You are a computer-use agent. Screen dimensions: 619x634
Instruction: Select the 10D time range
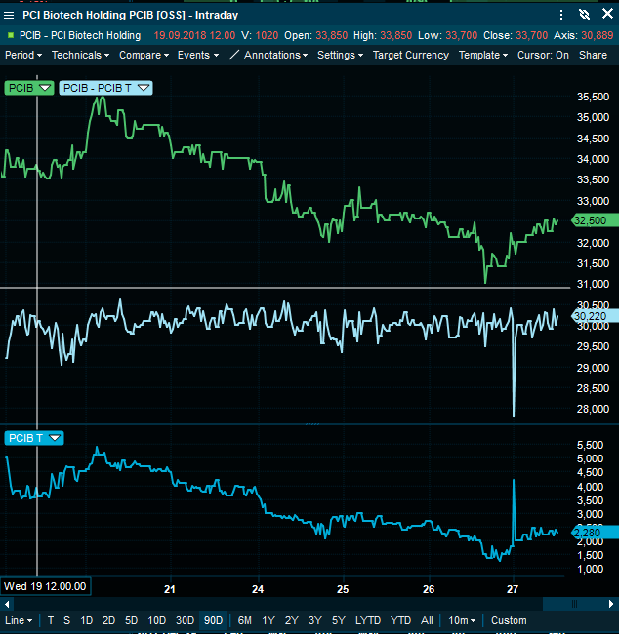coord(156,620)
